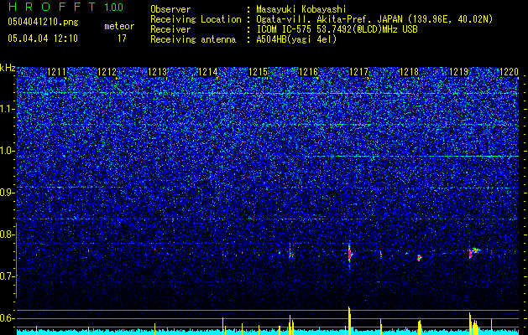Click observer name Masayuki Kobayashi
The height and width of the screenshot is (335, 528).
click(x=301, y=9)
